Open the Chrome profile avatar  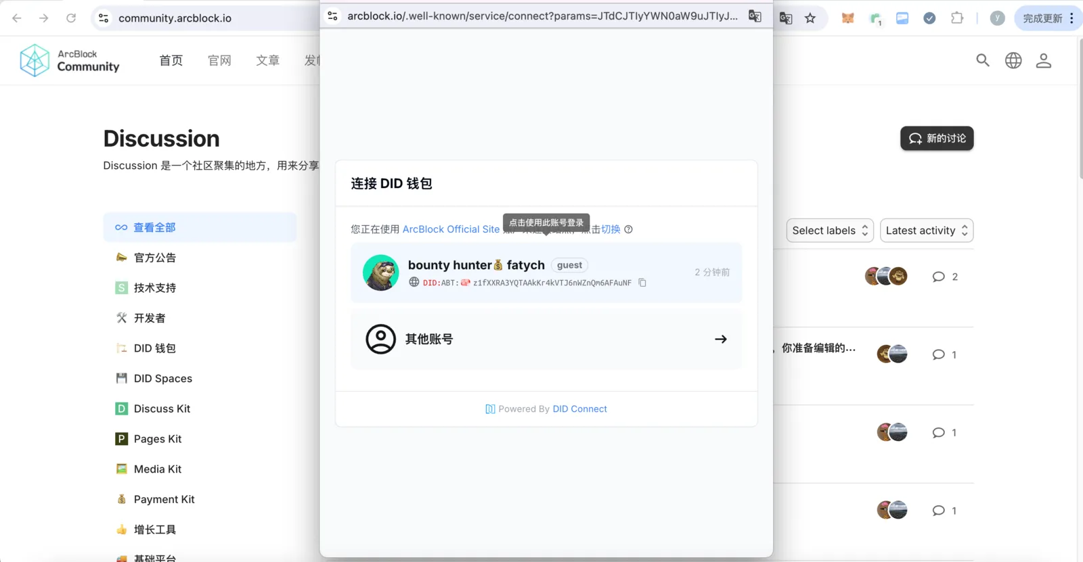[x=997, y=18]
